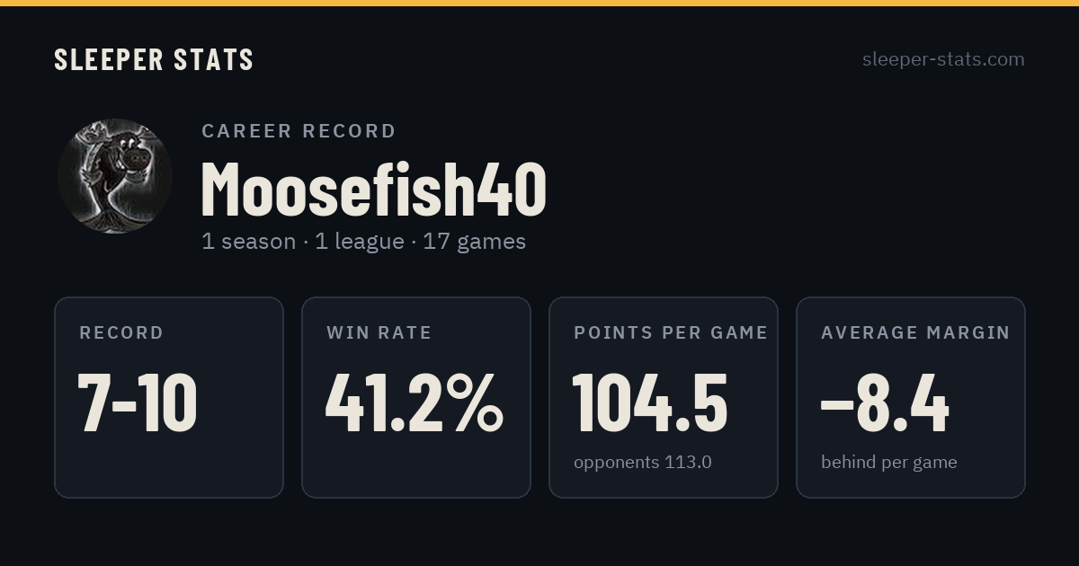Select the Moosefish40 username heading
This screenshot has height=566, width=1079.
[373, 189]
